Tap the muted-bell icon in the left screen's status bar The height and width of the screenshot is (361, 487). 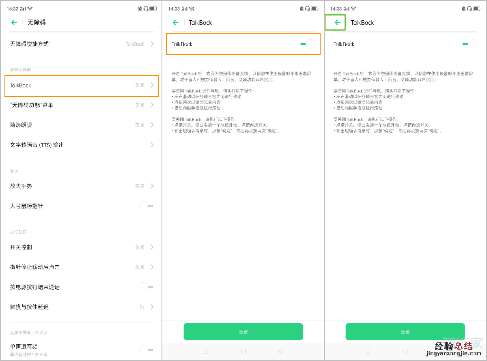(x=140, y=9)
